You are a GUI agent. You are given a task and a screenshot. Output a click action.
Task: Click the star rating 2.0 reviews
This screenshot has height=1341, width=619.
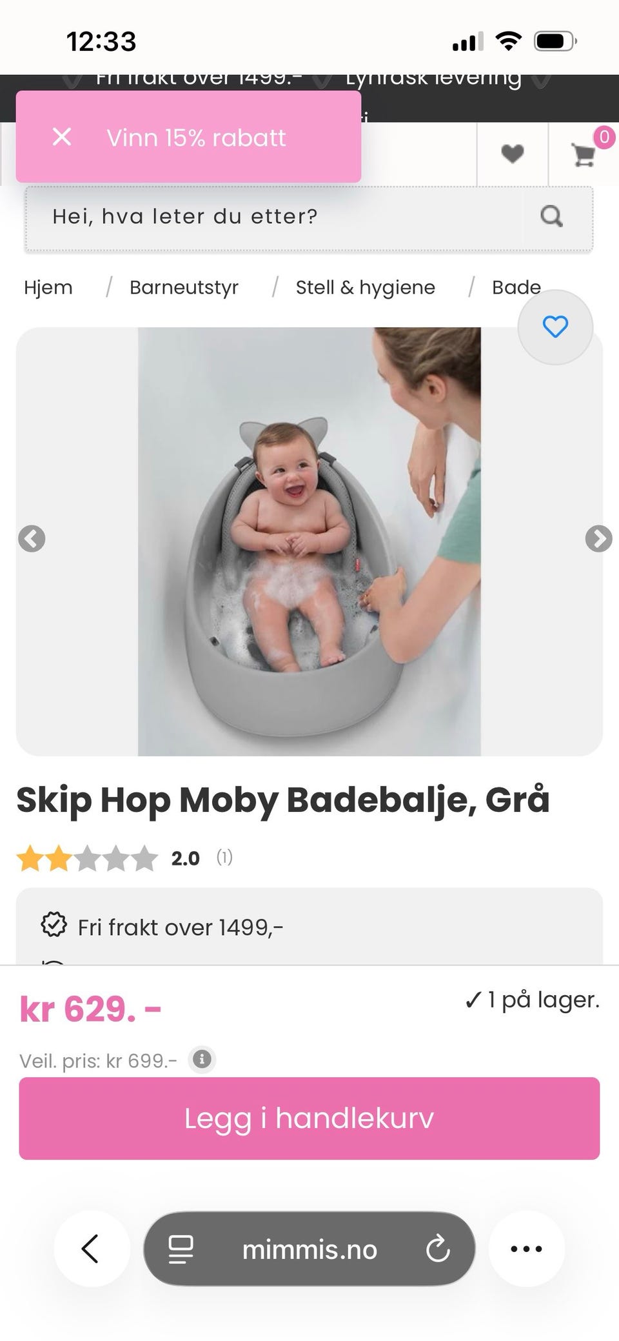pos(124,858)
